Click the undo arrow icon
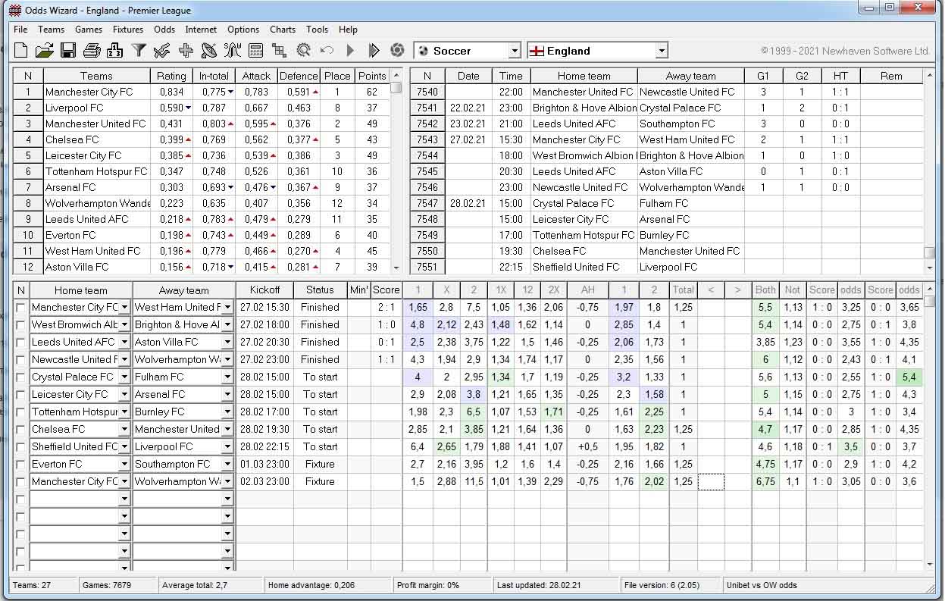The height and width of the screenshot is (601, 945). [327, 51]
